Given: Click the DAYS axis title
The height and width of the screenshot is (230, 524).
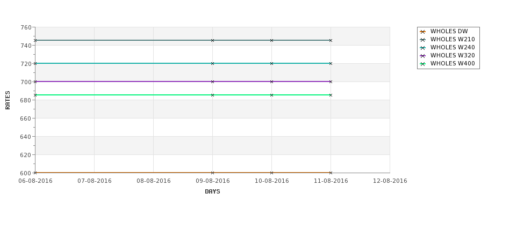Looking at the screenshot, I should click(x=212, y=191).
